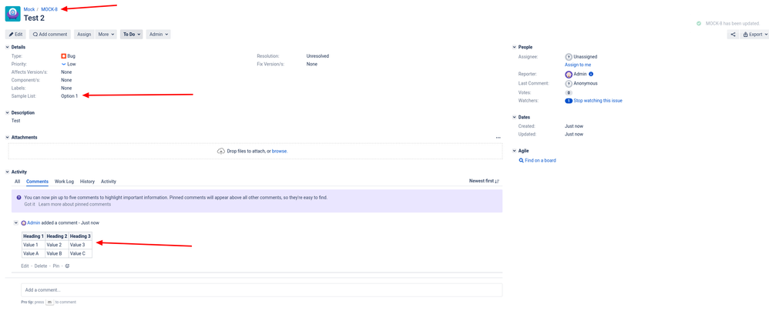Click the upload cloud icon
This screenshot has width=769, height=331.
(220, 152)
